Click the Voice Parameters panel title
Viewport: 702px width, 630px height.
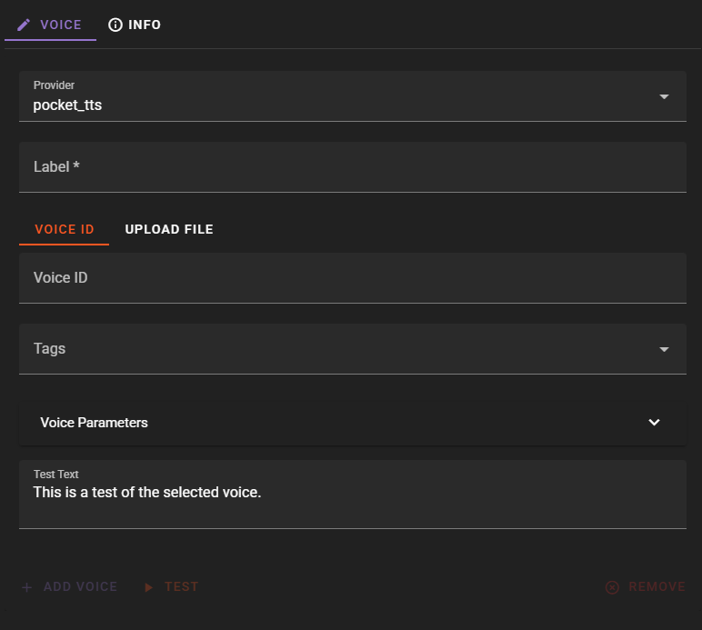[x=95, y=423]
